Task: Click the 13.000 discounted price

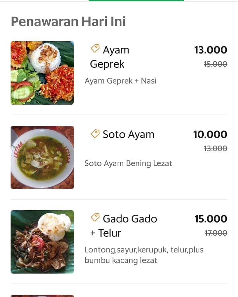Action: click(211, 50)
